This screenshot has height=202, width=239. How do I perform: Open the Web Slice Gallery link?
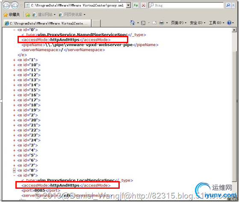pyautogui.click(x=72, y=15)
